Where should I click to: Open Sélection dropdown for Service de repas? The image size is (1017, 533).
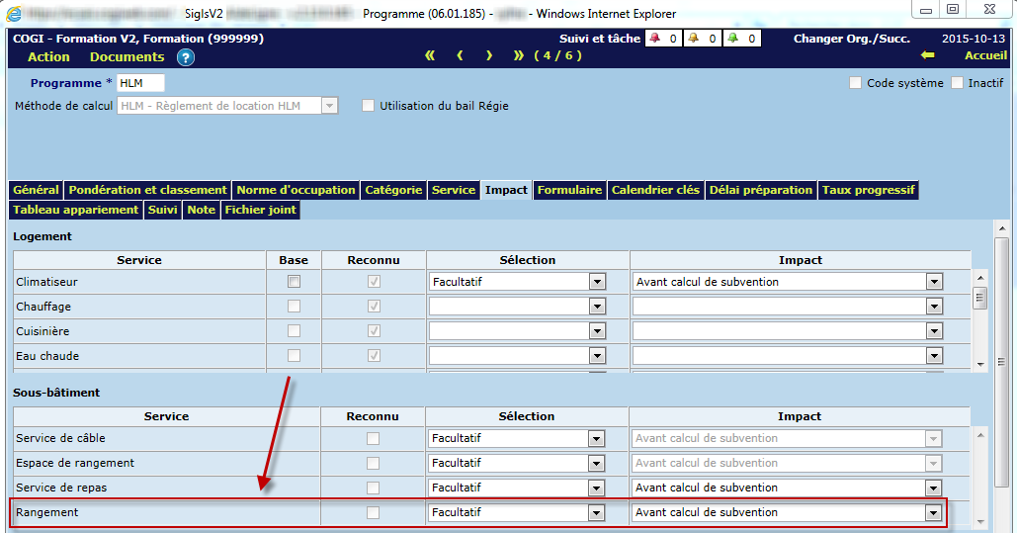pyautogui.click(x=596, y=488)
